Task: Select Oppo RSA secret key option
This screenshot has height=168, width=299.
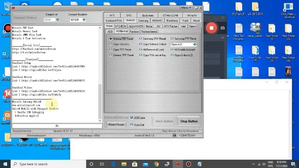Action: click(153, 55)
